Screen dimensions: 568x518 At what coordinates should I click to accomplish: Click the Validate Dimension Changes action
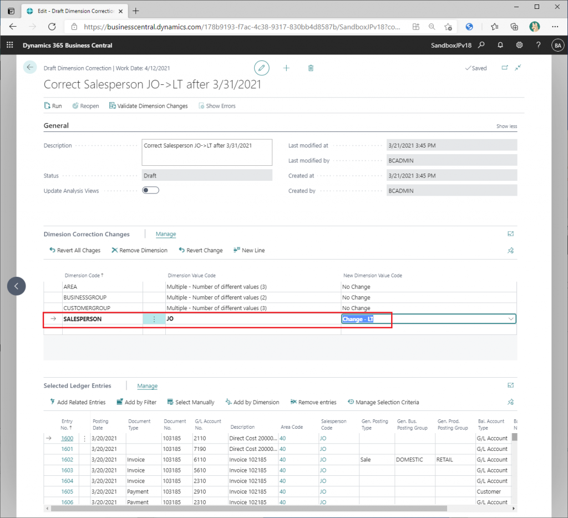pos(148,106)
